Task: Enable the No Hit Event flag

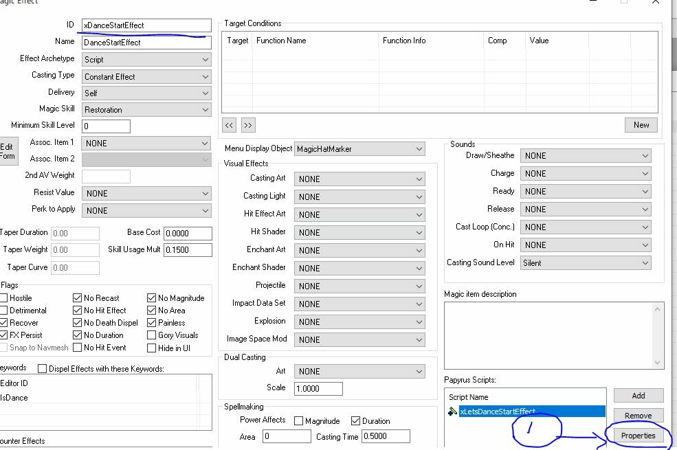Action: tap(77, 348)
